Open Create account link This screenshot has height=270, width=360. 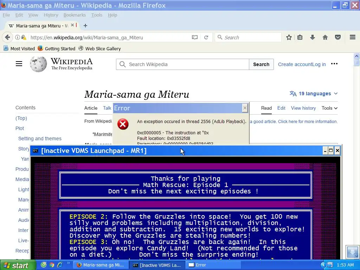[295, 64]
